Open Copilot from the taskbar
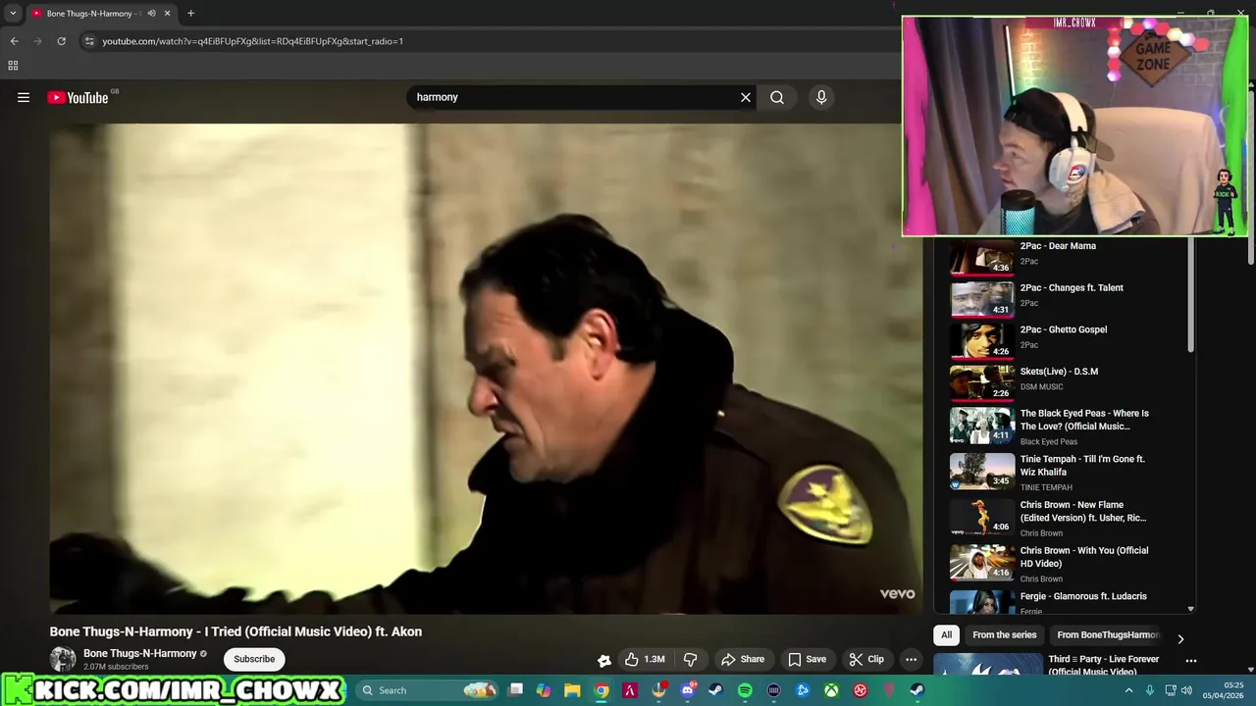 544,690
